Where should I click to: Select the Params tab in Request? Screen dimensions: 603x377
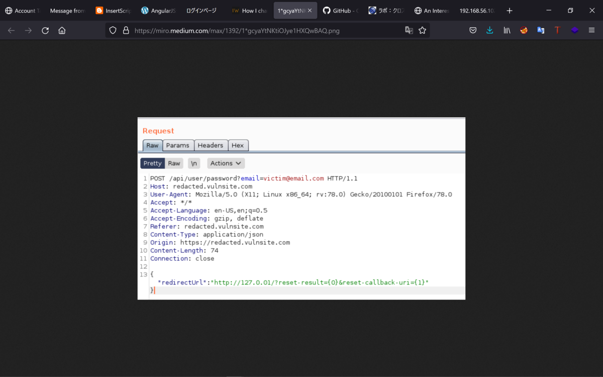pos(178,145)
